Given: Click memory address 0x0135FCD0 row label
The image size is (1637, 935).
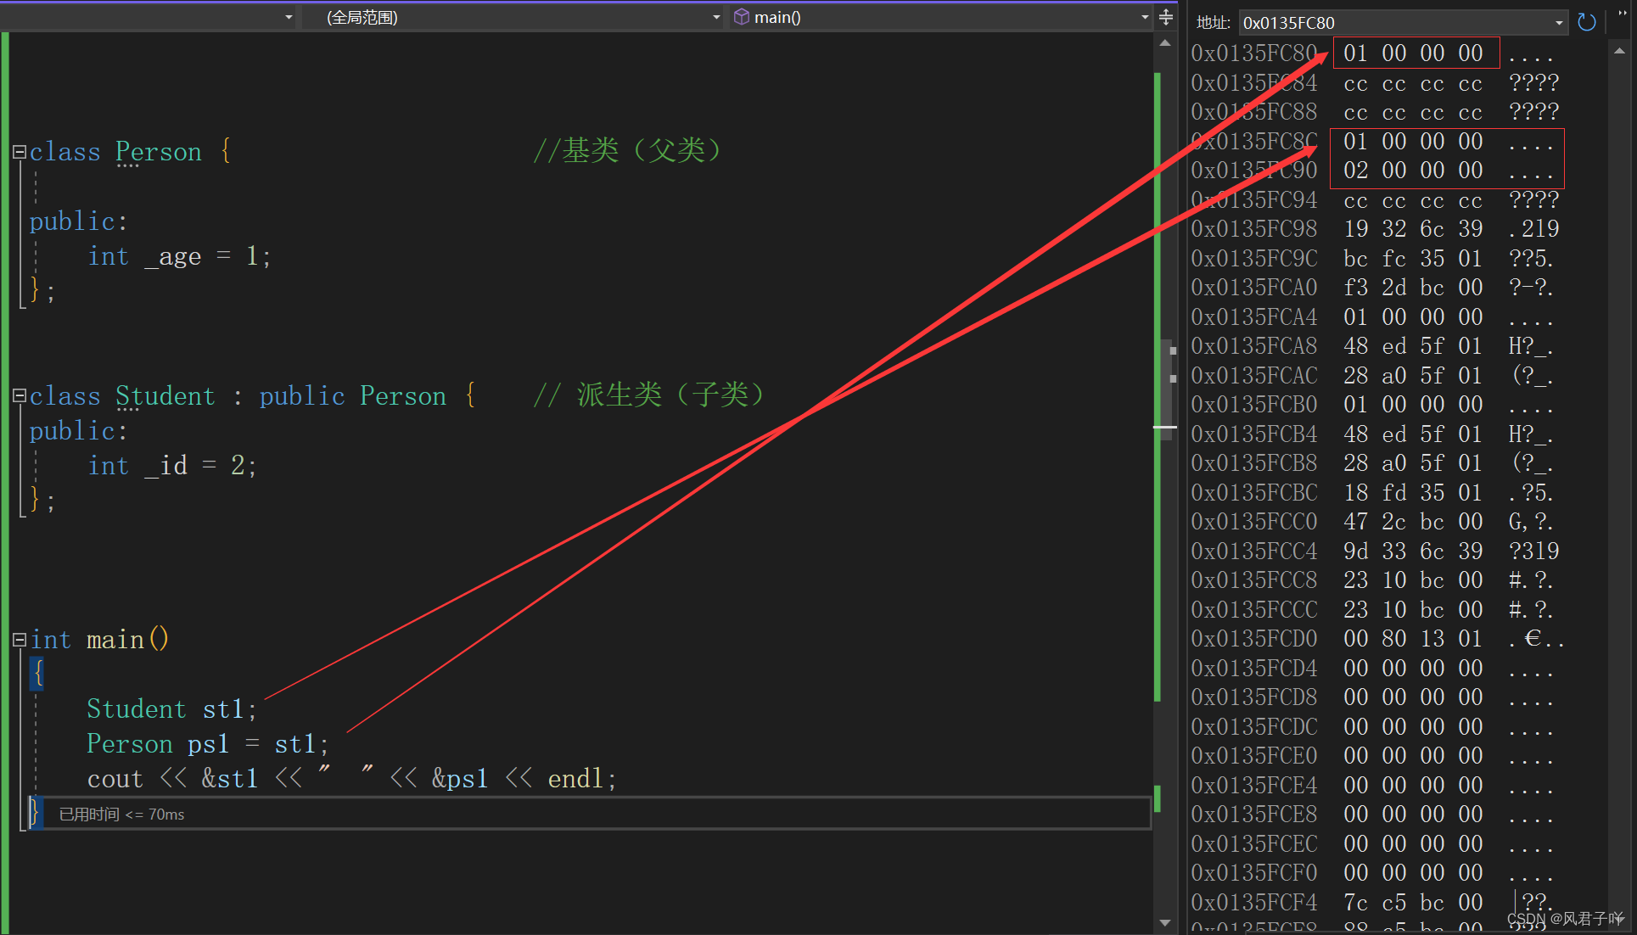Looking at the screenshot, I should tap(1253, 639).
